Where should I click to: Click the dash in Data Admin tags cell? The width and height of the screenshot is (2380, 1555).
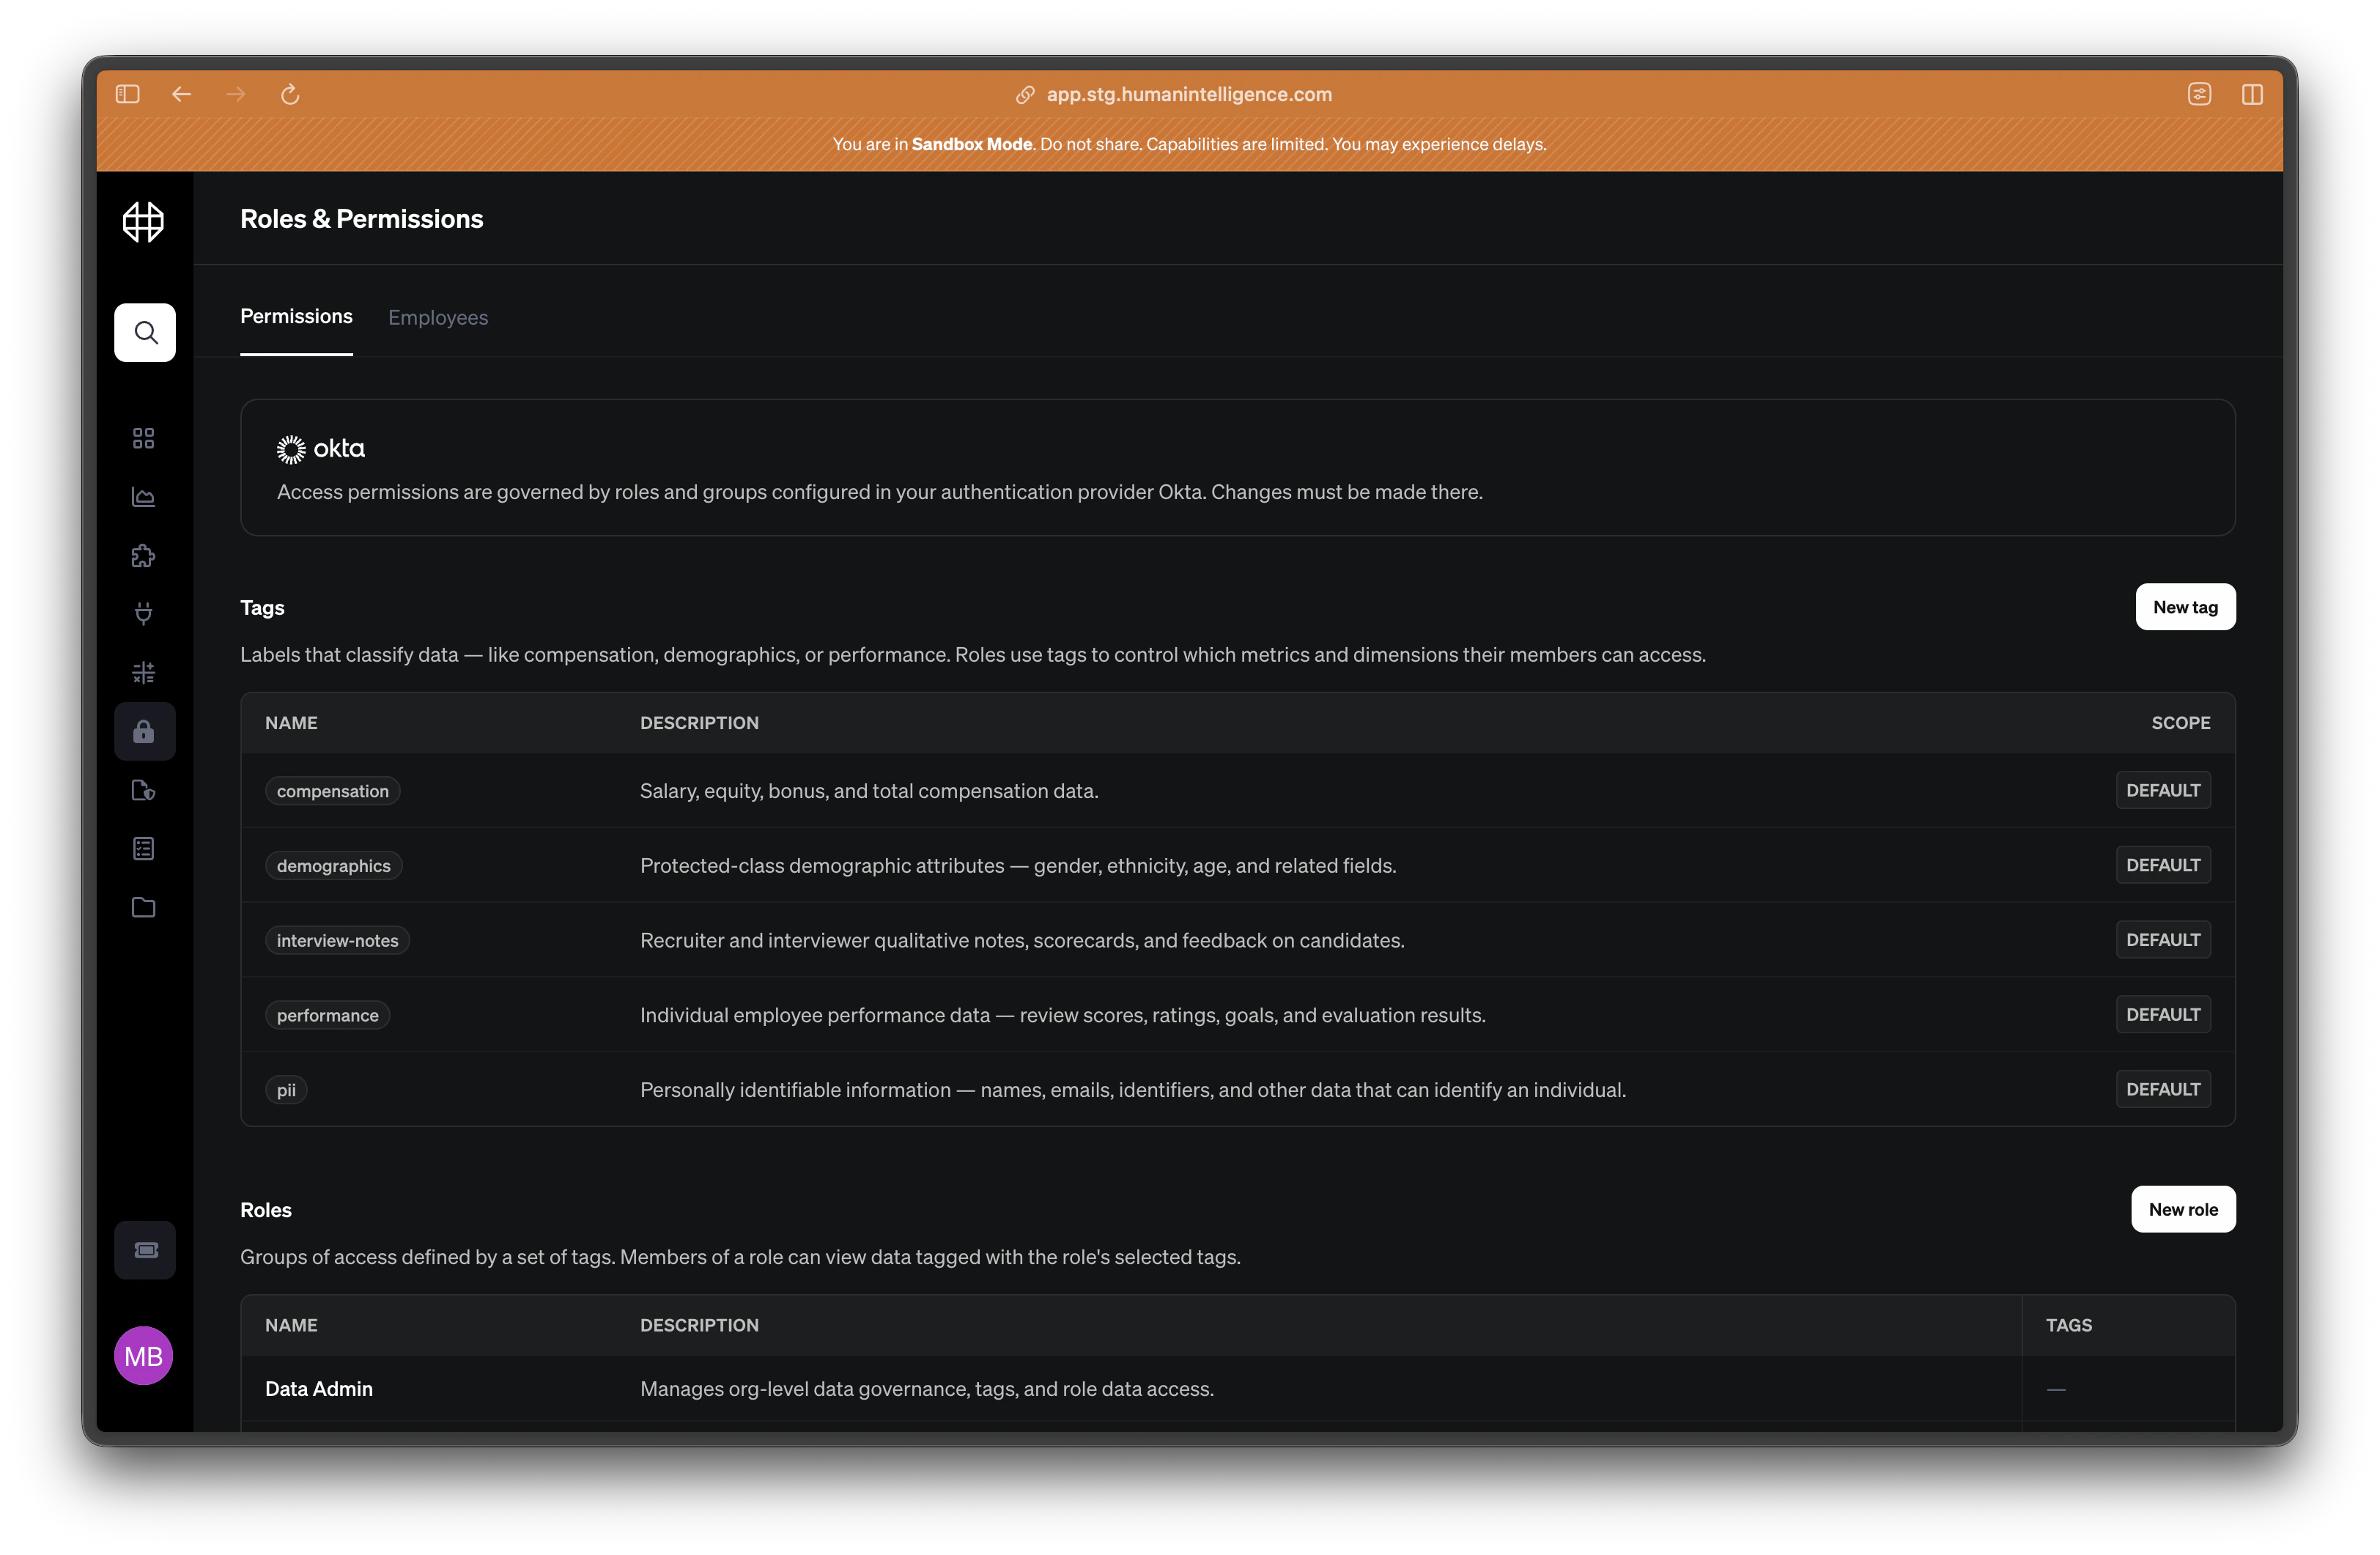pyautogui.click(x=2056, y=1389)
